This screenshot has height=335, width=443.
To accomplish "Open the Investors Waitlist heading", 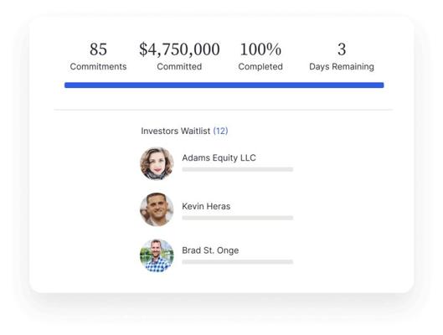I will 176,131.
